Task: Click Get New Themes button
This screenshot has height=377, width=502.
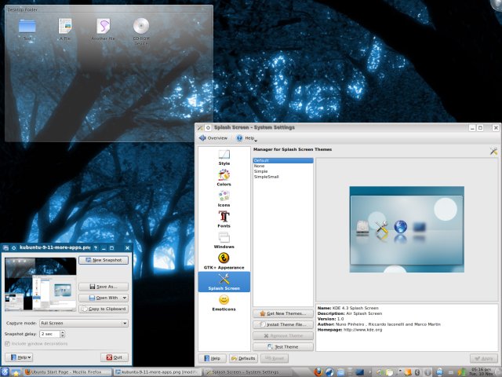Action: tap(282, 313)
